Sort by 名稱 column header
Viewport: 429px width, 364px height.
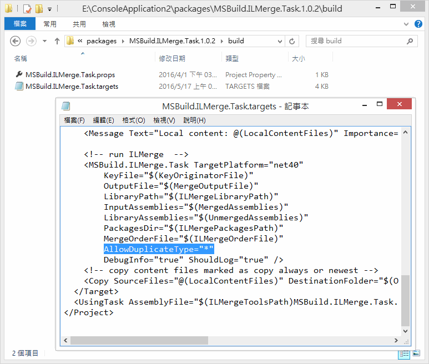tap(21, 58)
